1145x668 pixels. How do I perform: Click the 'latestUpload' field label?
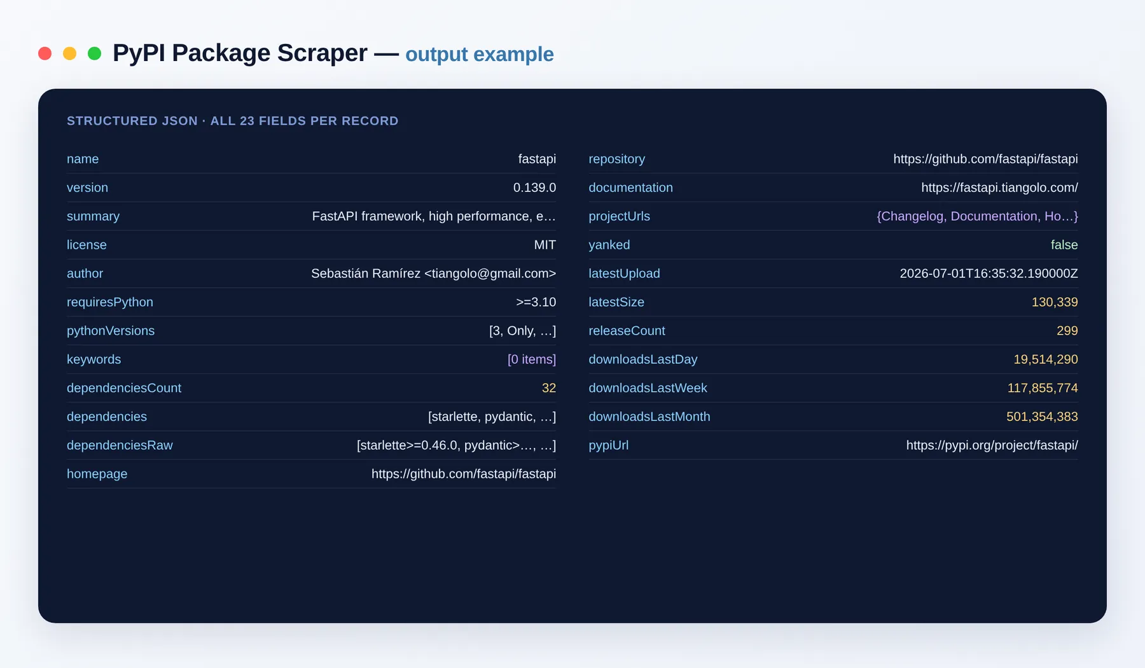pyautogui.click(x=624, y=274)
